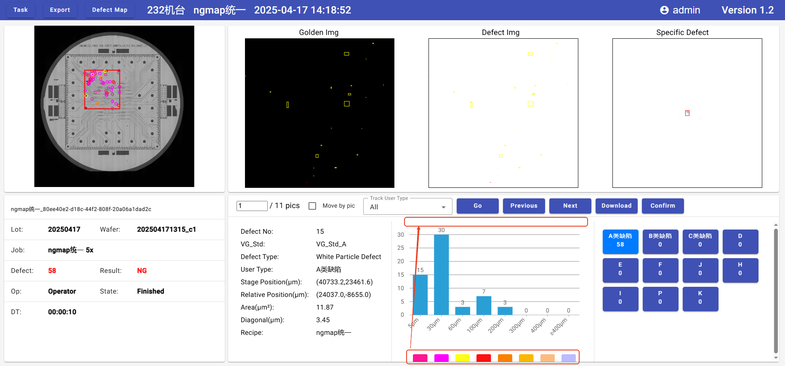Assign defect to category P
This screenshot has width=785, height=366.
660,299
